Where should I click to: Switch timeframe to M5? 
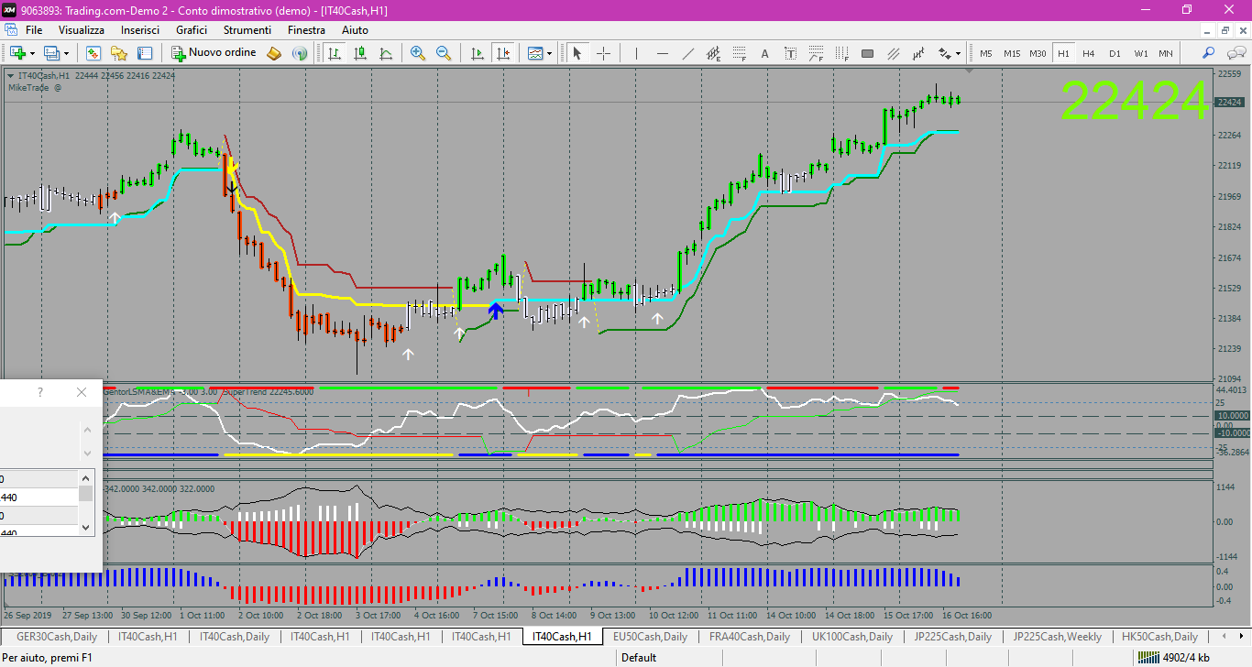[x=986, y=53]
